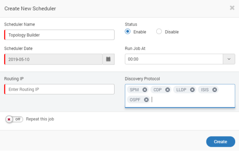
Task: Toggle the Repeat this job switch
Action: pyautogui.click(x=14, y=119)
